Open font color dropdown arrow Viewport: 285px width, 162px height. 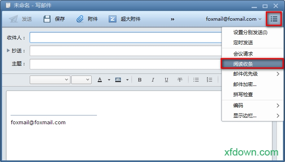click(x=109, y=80)
